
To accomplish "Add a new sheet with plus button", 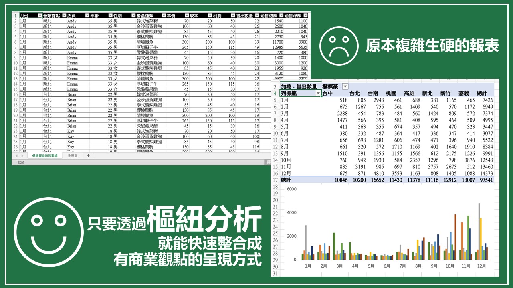I will point(88,156).
